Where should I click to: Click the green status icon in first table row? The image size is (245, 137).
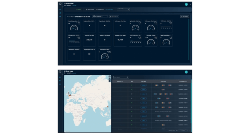[132, 85]
